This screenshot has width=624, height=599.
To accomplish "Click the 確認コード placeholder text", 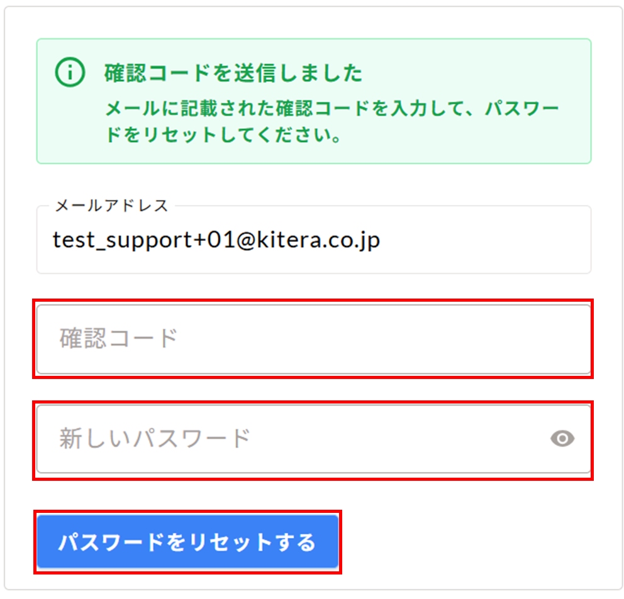I will (119, 339).
